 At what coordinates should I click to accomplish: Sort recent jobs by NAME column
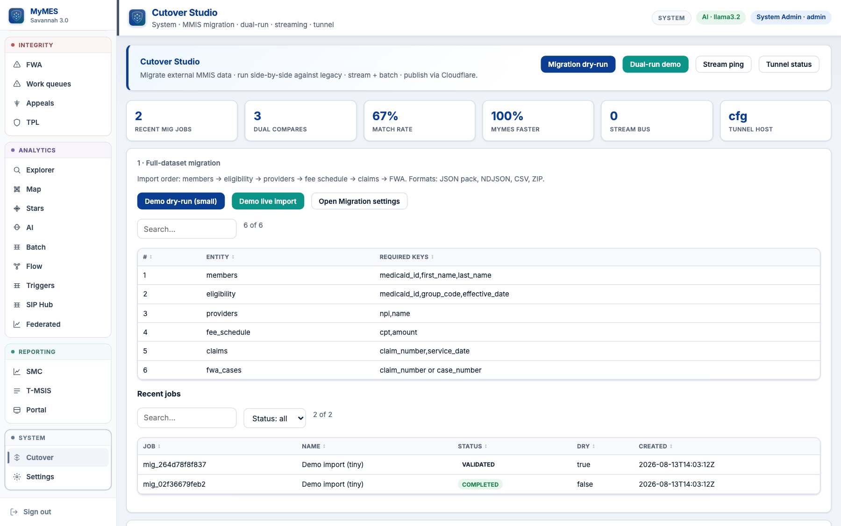coord(314,446)
